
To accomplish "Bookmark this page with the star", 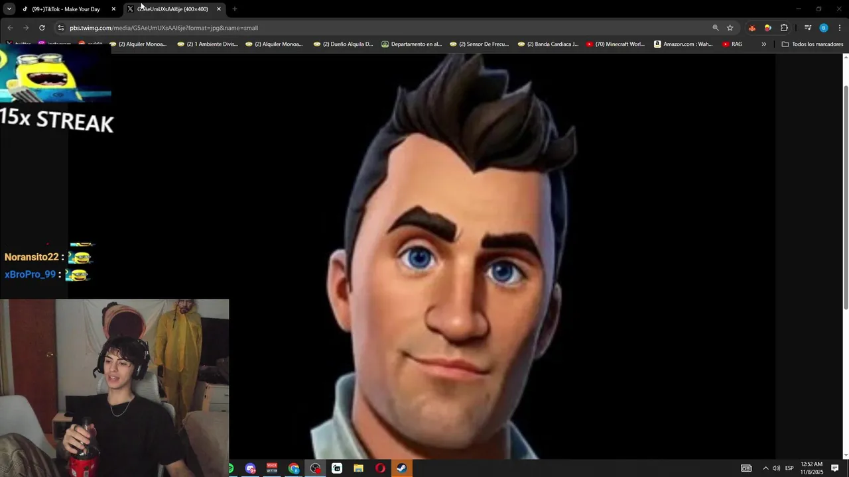I will pos(730,28).
